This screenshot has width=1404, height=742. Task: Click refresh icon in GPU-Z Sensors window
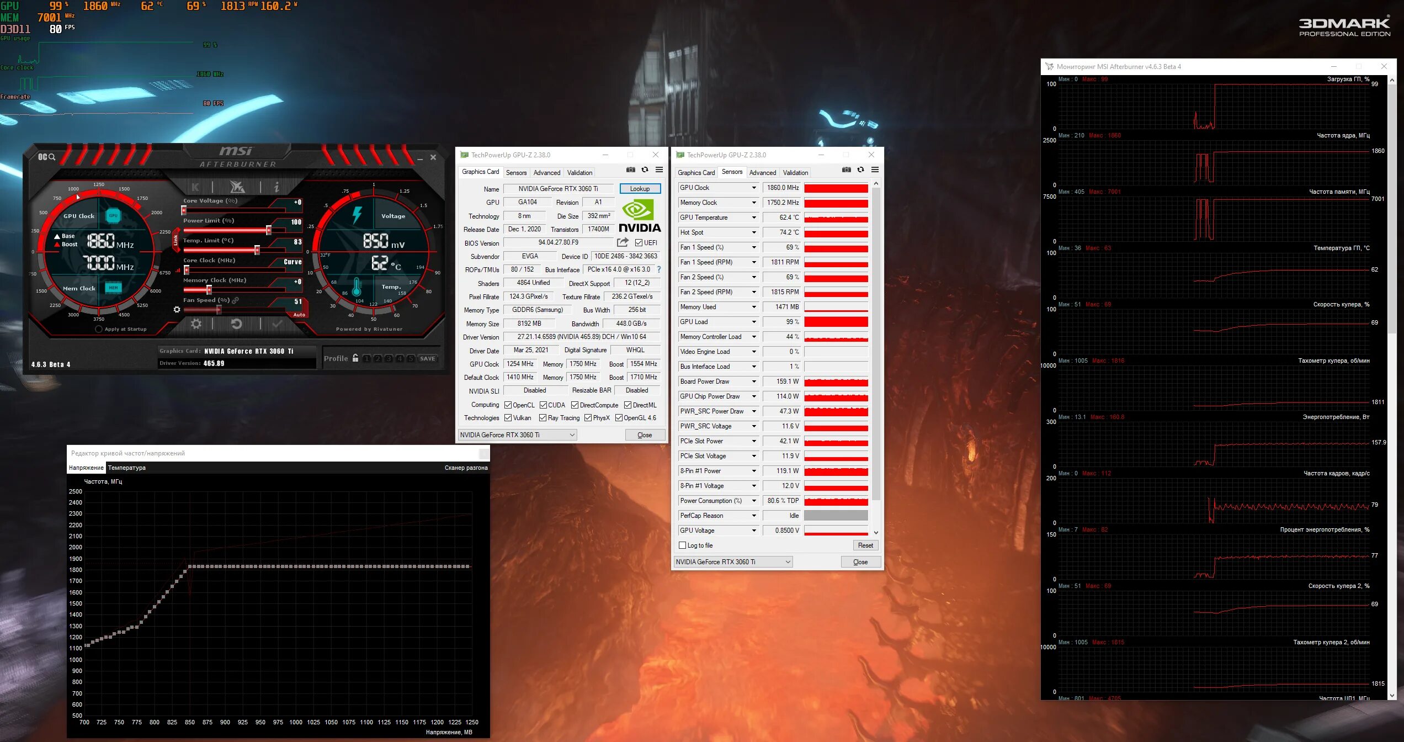[860, 170]
